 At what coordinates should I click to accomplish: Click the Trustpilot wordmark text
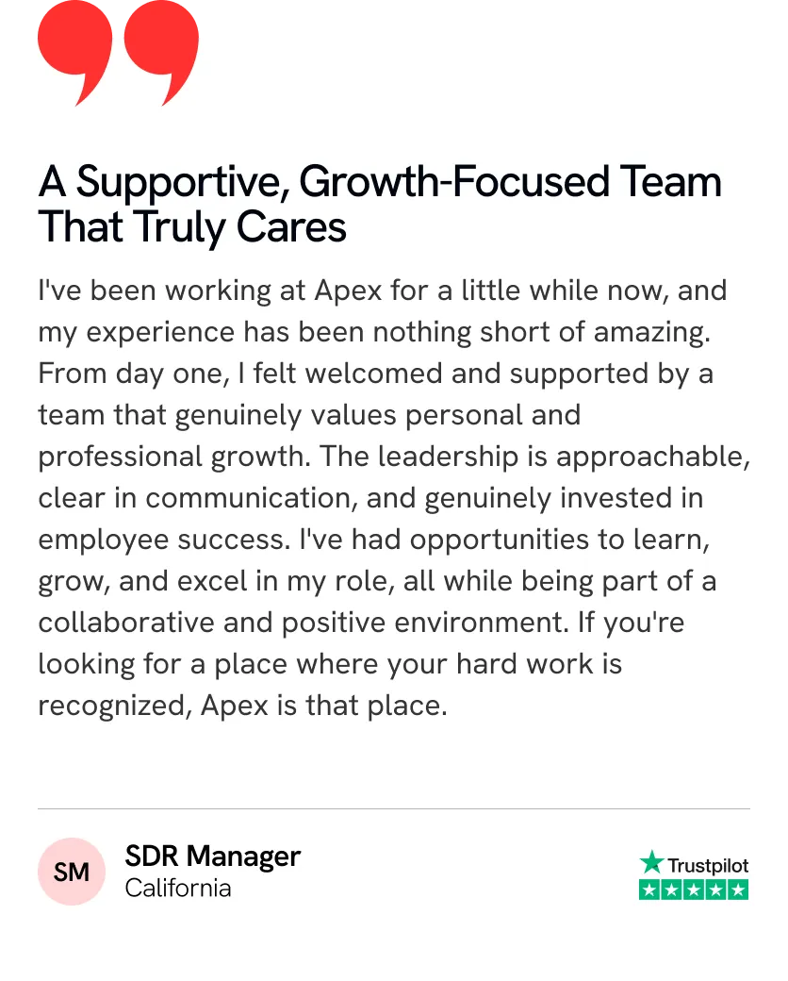708,866
